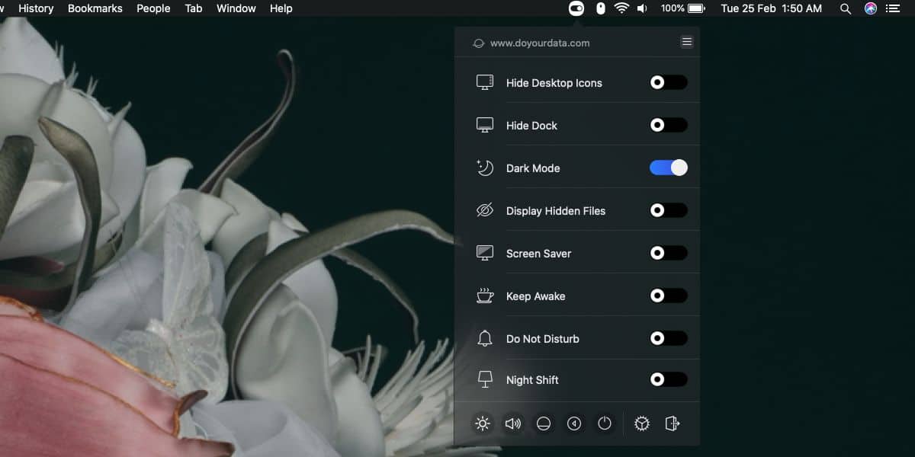915x457 pixels.
Task: Open the Tab menu
Action: 194,8
